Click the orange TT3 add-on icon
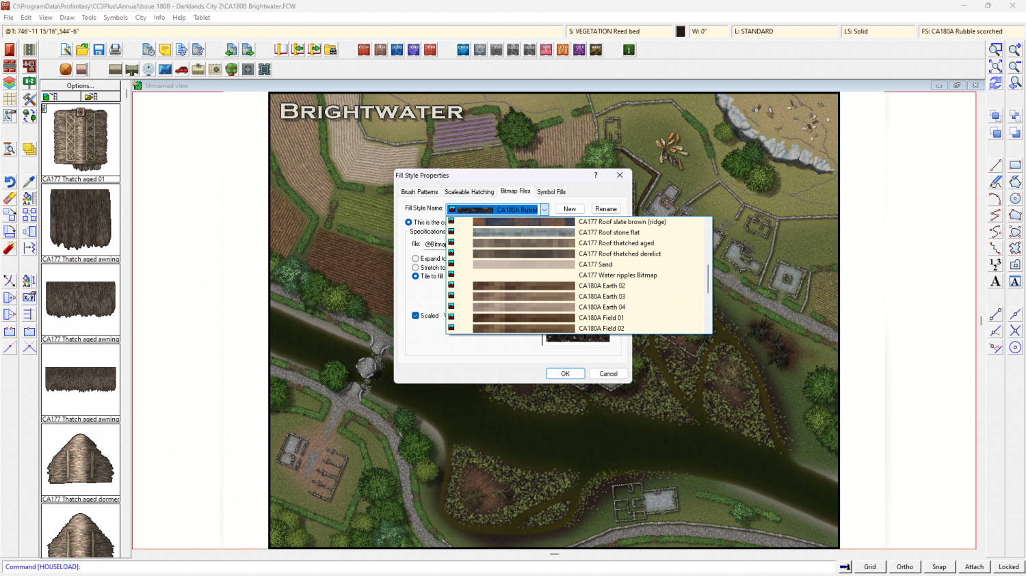The height and width of the screenshot is (576, 1026). click(562, 50)
